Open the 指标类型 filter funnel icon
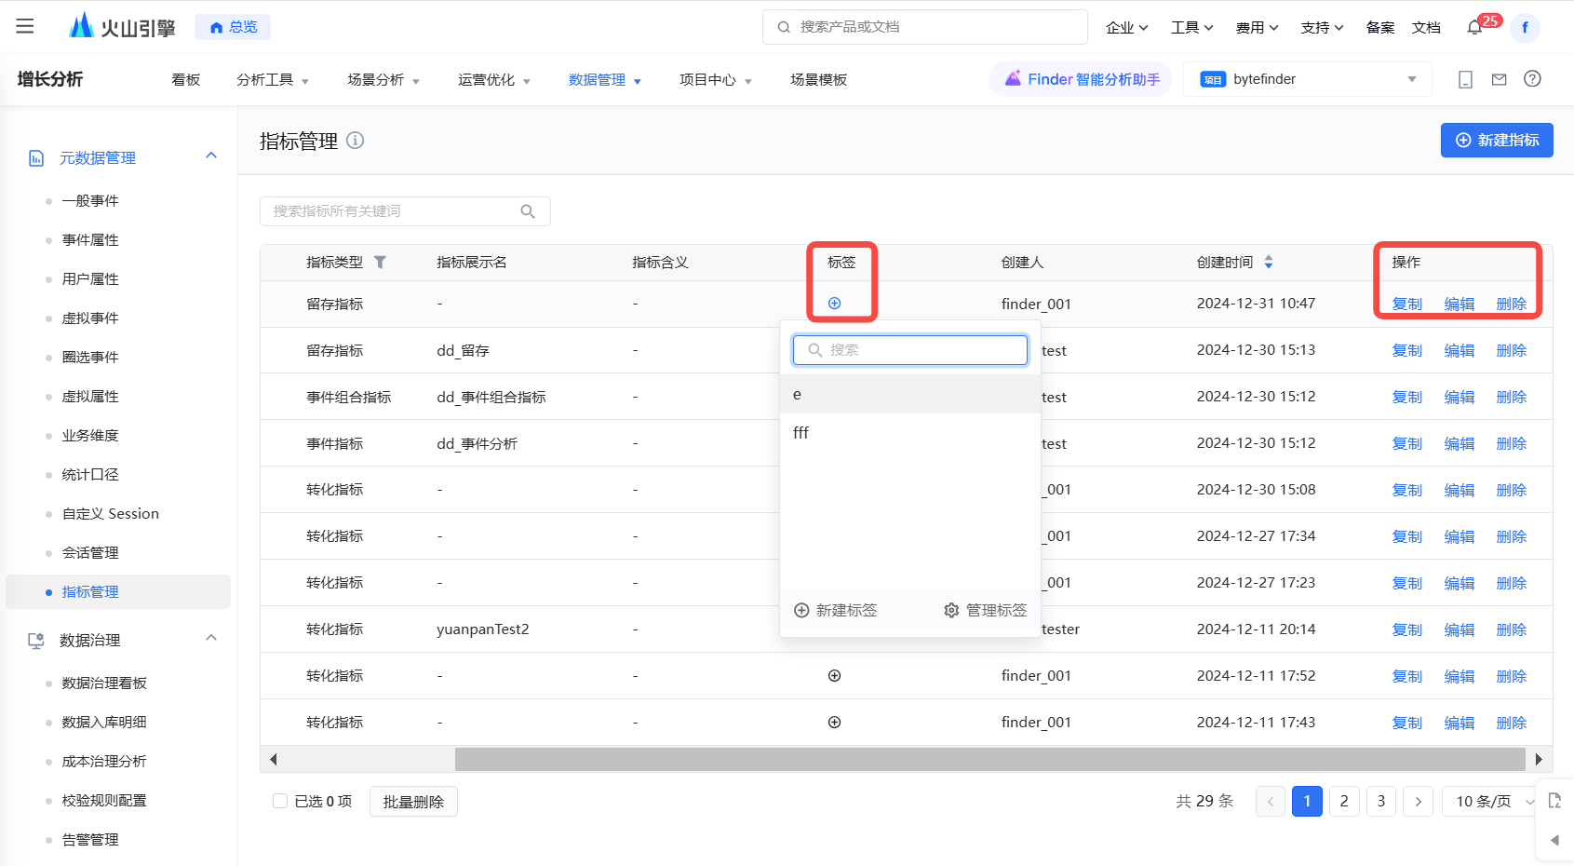Viewport: 1574px width, 866px height. coord(380,263)
